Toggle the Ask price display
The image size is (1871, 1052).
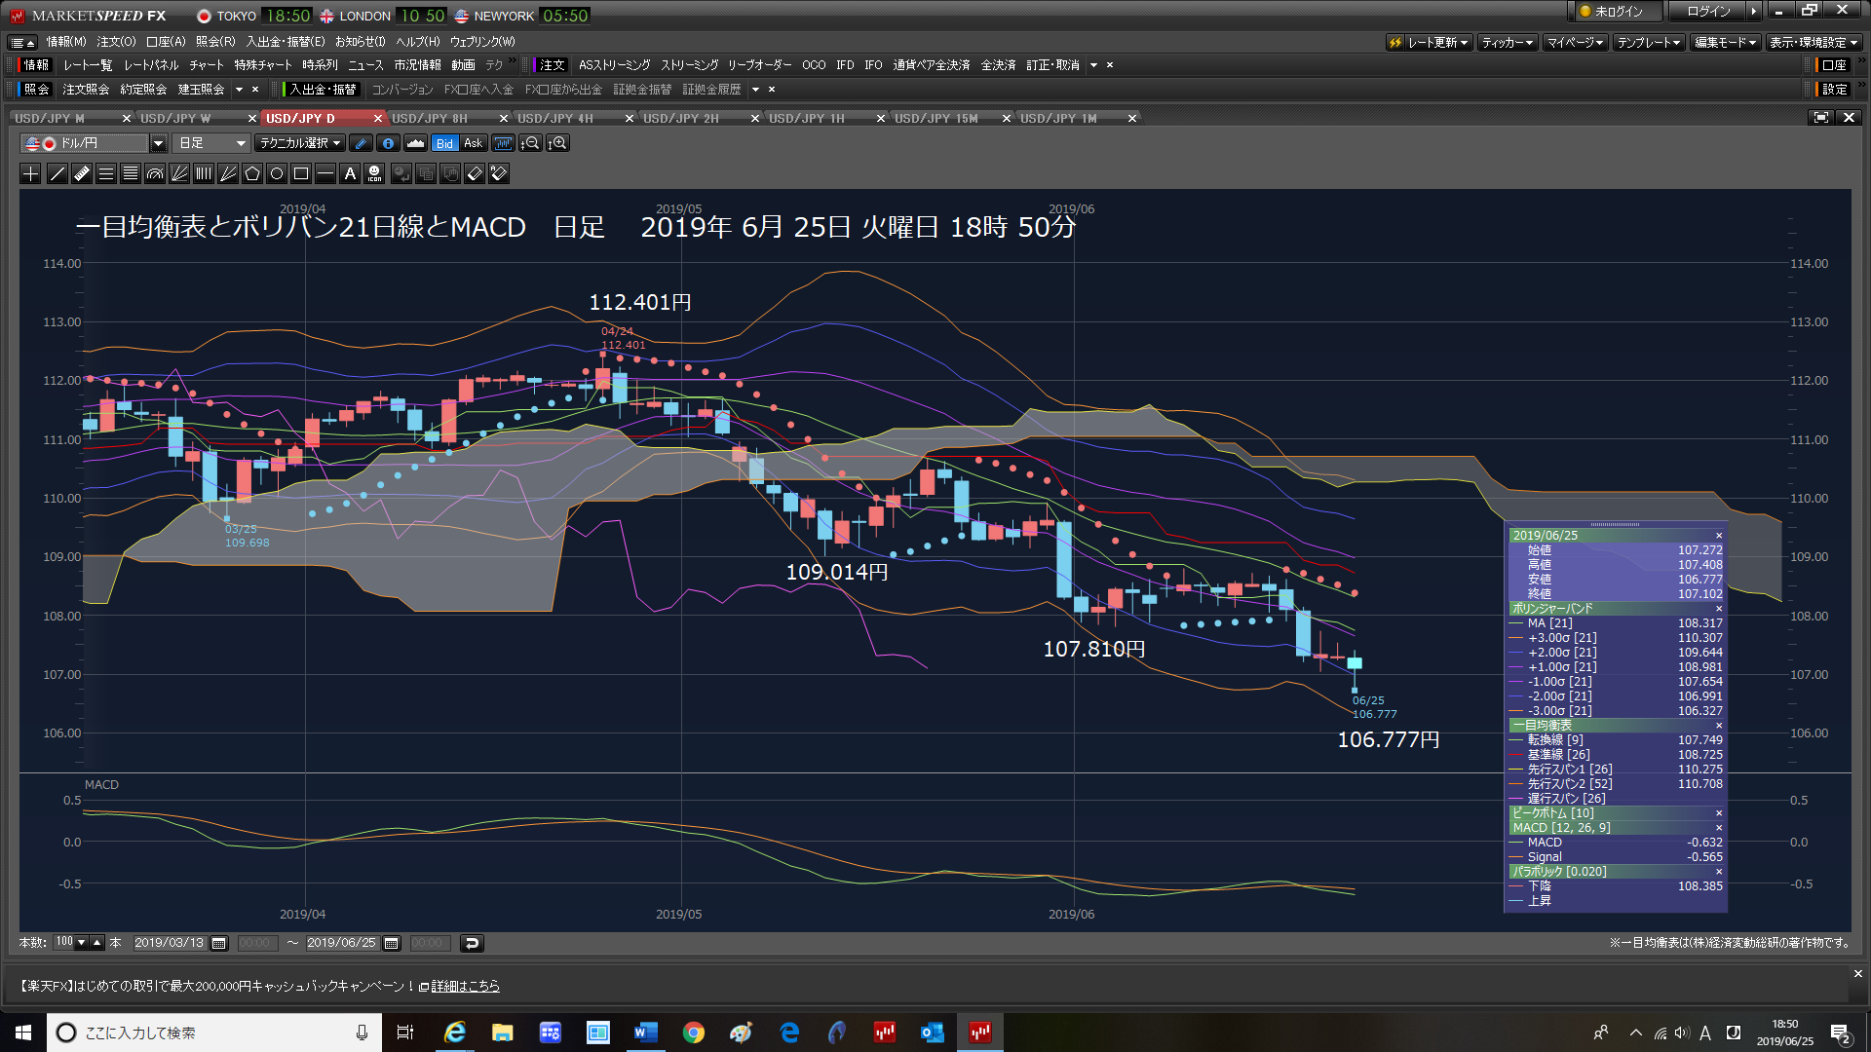(x=474, y=143)
